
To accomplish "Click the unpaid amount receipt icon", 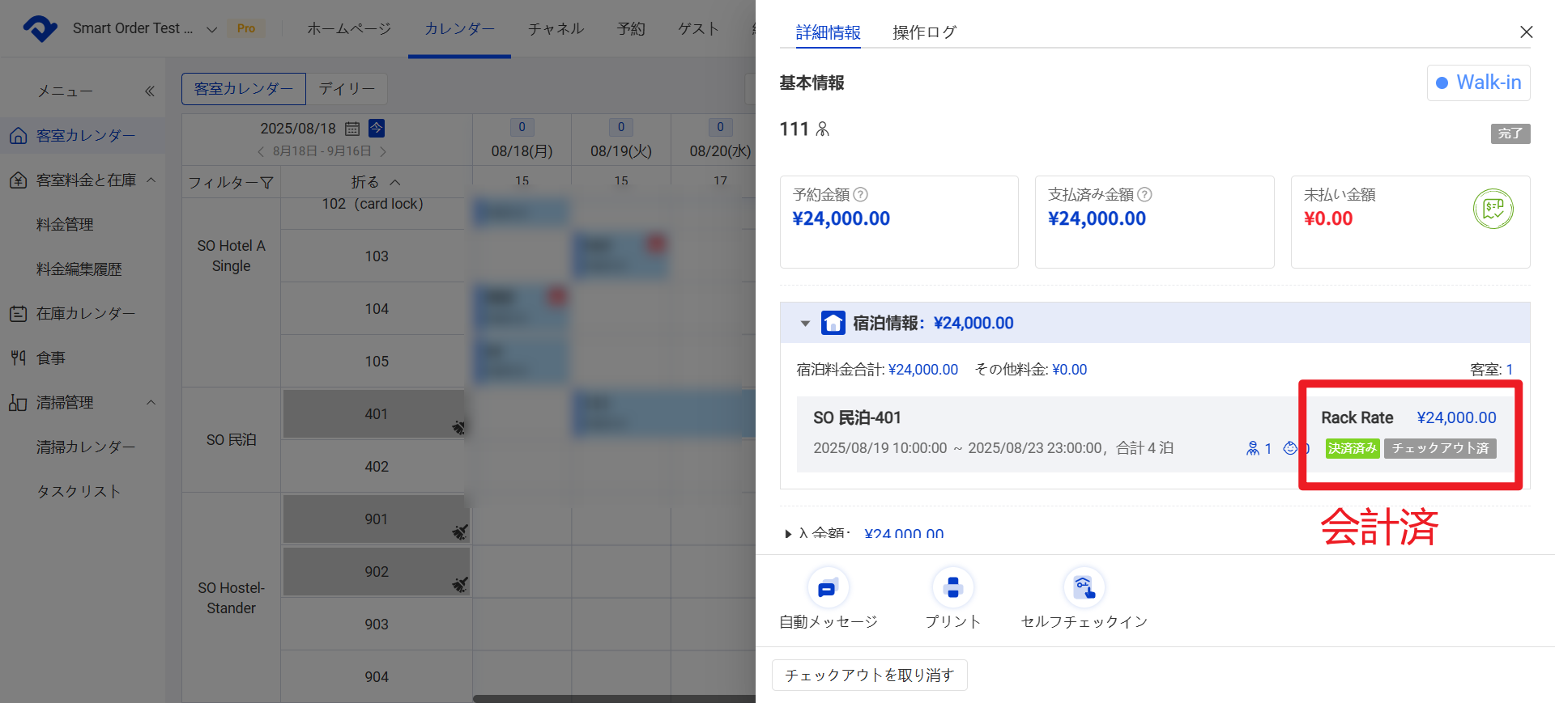I will [x=1493, y=210].
